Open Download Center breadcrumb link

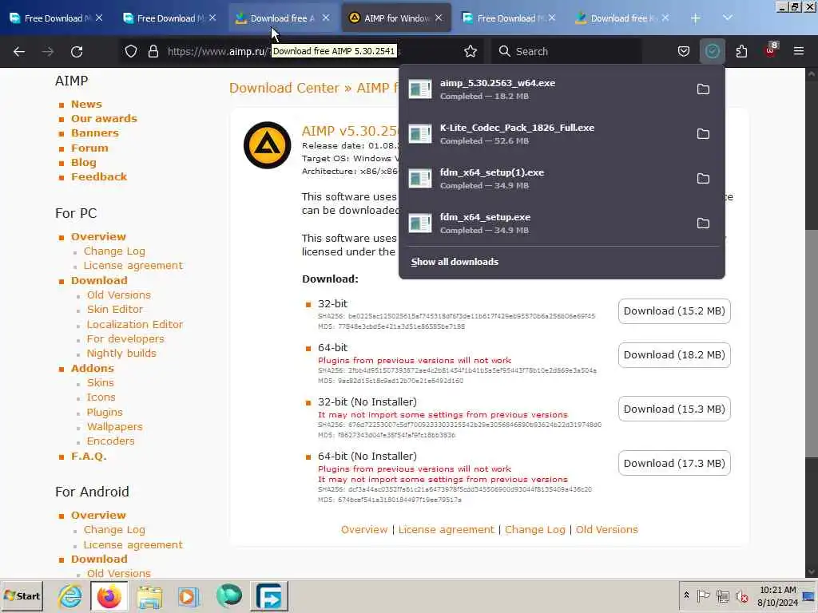point(284,88)
